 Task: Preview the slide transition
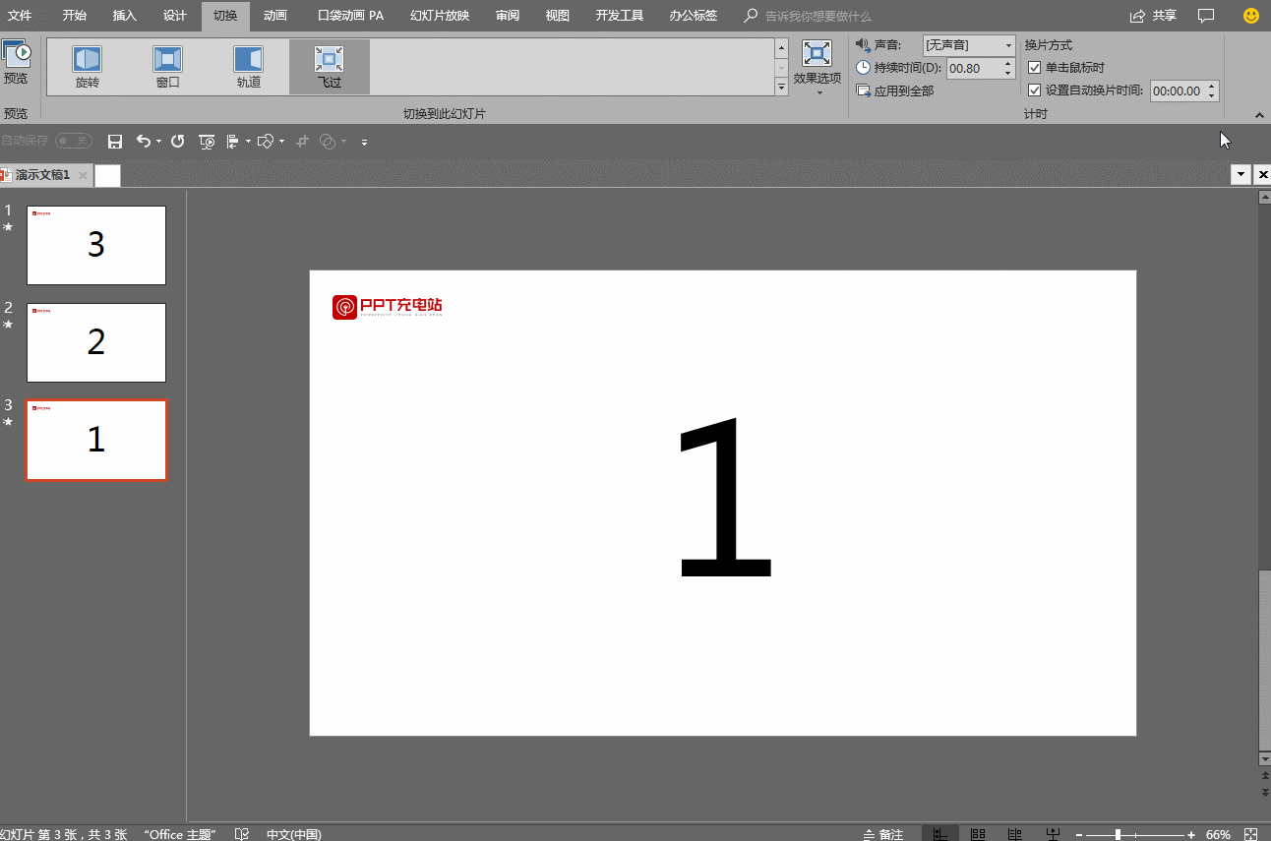(16, 63)
